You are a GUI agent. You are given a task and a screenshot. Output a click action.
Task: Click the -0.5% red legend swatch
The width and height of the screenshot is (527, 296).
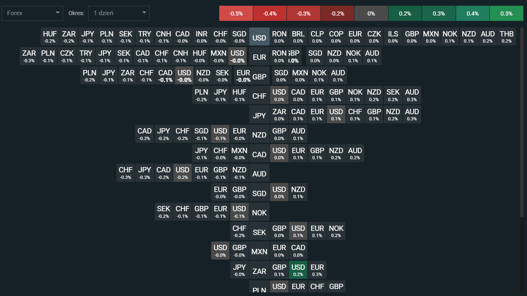(236, 14)
